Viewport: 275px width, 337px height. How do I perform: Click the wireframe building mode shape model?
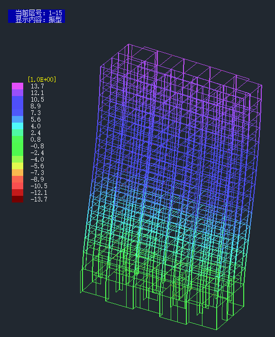172,187
